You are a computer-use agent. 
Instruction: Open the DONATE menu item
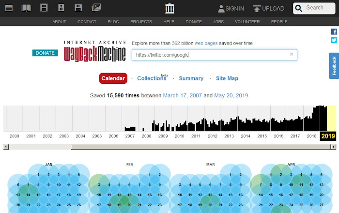(194, 22)
